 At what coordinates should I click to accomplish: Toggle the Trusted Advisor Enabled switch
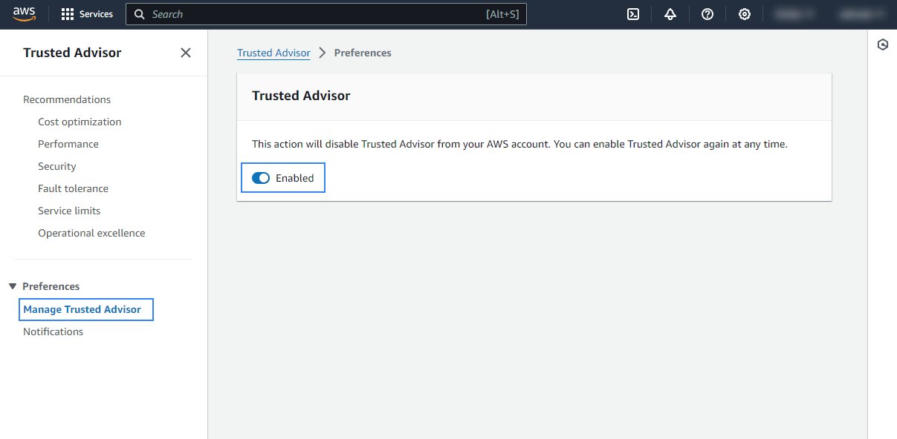261,178
